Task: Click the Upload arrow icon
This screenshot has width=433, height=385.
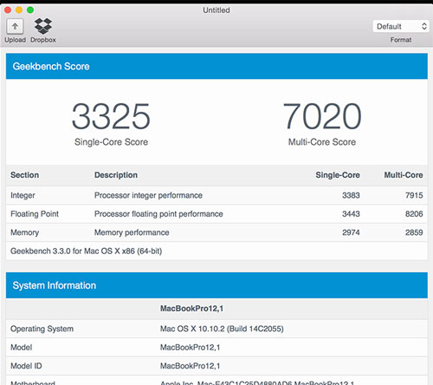Action: pos(15,27)
